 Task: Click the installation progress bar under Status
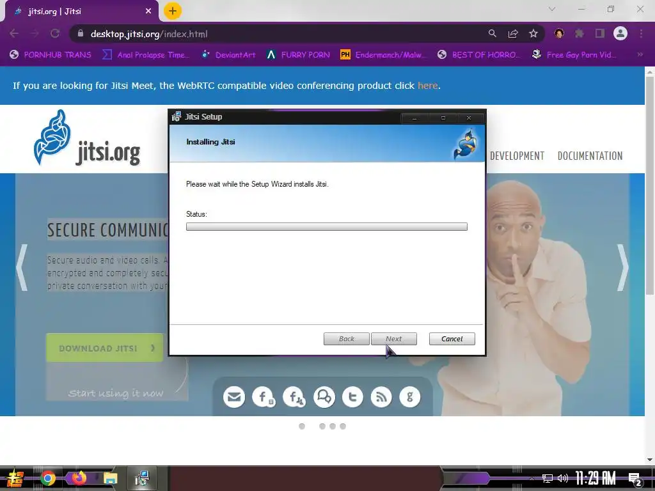[x=327, y=227]
